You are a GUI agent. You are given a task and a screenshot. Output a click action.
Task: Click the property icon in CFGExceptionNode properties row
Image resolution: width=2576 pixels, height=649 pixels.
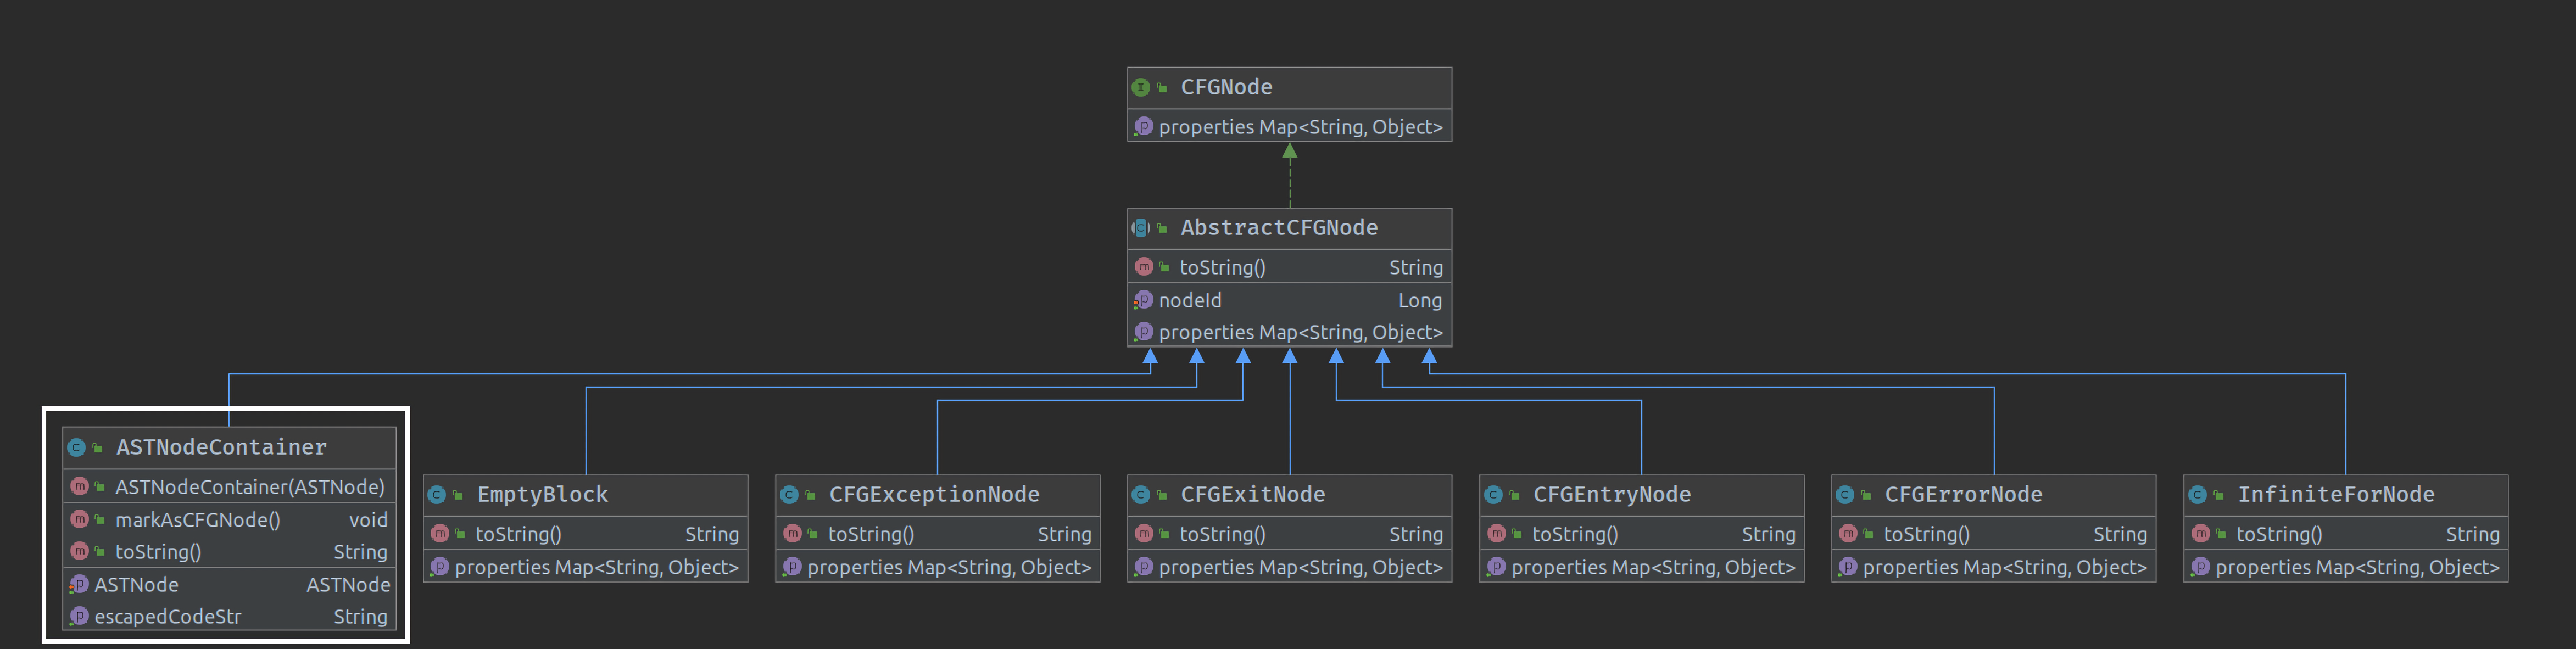coord(791,567)
